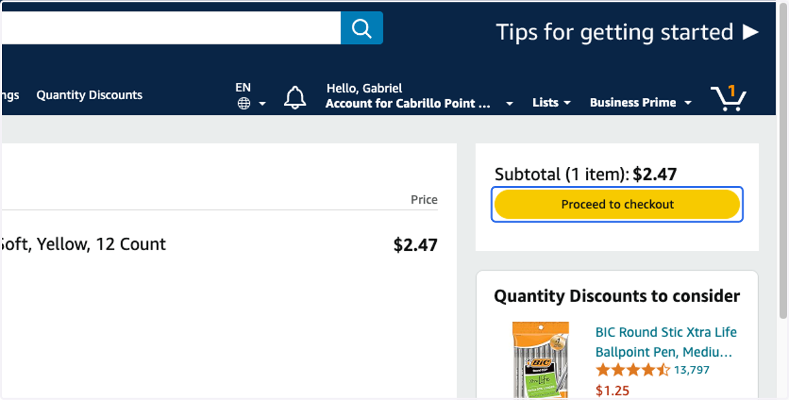Click the play arrow beside Tips for getting started

[750, 32]
